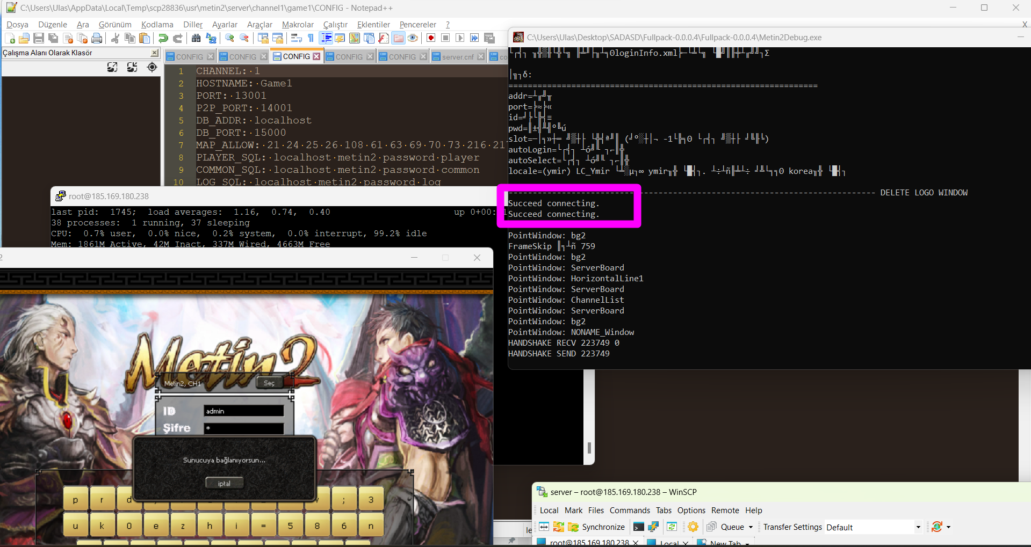This screenshot has width=1031, height=547.
Task: Click the Locate Current File target icon
Action: tap(152, 67)
